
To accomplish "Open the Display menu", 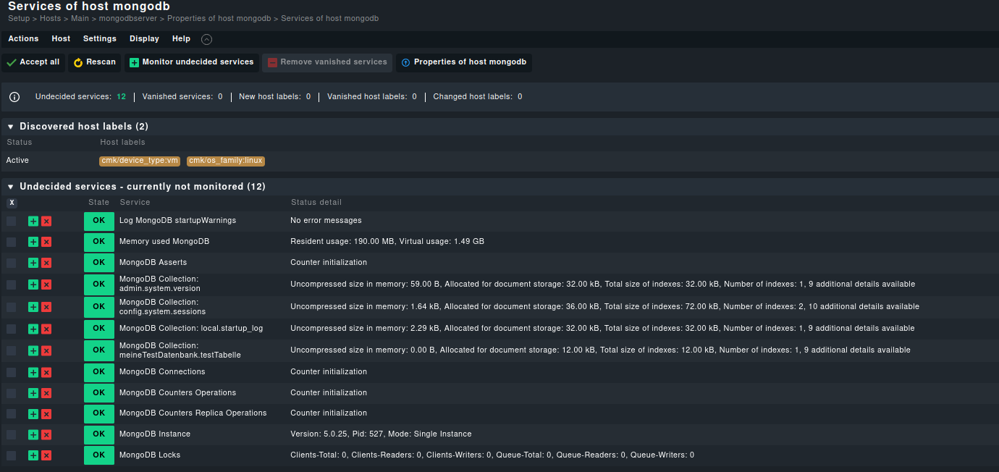I will [144, 39].
